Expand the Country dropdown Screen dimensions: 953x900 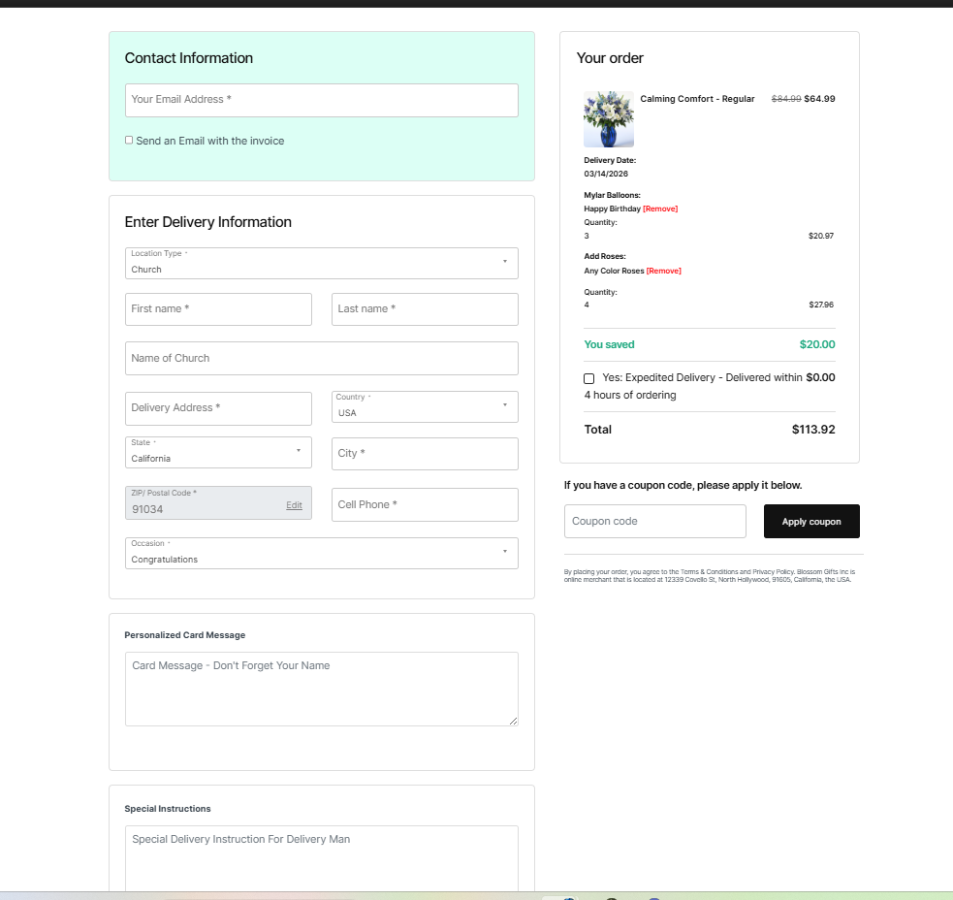pos(425,407)
